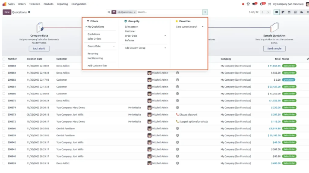This screenshot has height=173, width=309.
Task: Expand Save current search dropdown
Action: [202, 27]
